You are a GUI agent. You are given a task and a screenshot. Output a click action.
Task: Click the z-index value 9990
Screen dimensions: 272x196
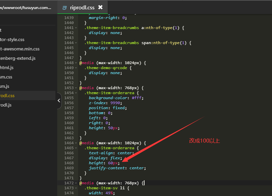115,103
